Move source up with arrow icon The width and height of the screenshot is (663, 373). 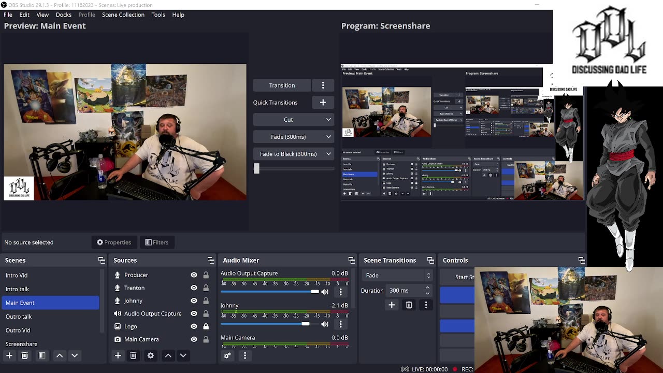pos(168,355)
